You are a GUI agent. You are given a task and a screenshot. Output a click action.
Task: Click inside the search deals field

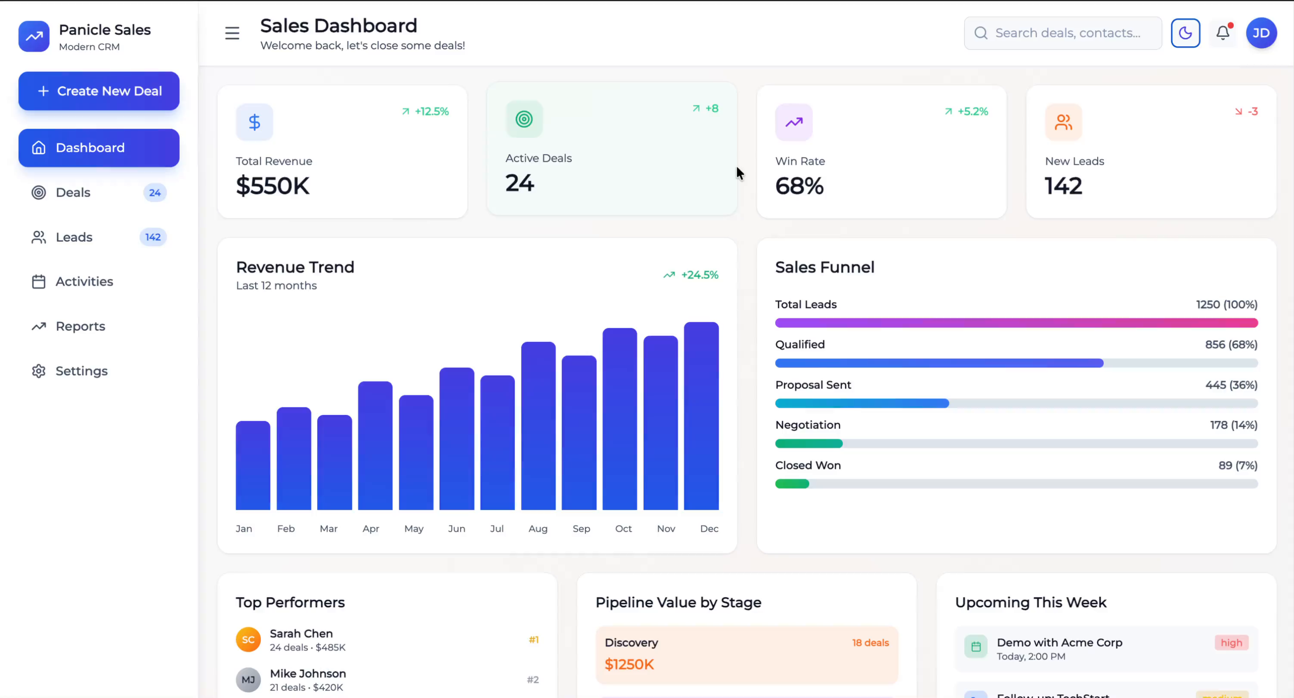1062,33
